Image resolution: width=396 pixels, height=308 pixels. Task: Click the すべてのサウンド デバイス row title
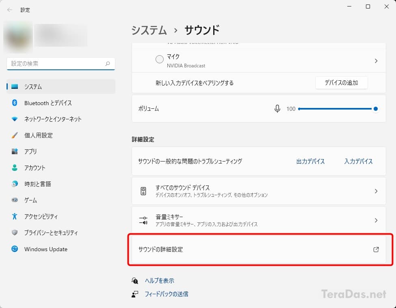tap(182, 187)
